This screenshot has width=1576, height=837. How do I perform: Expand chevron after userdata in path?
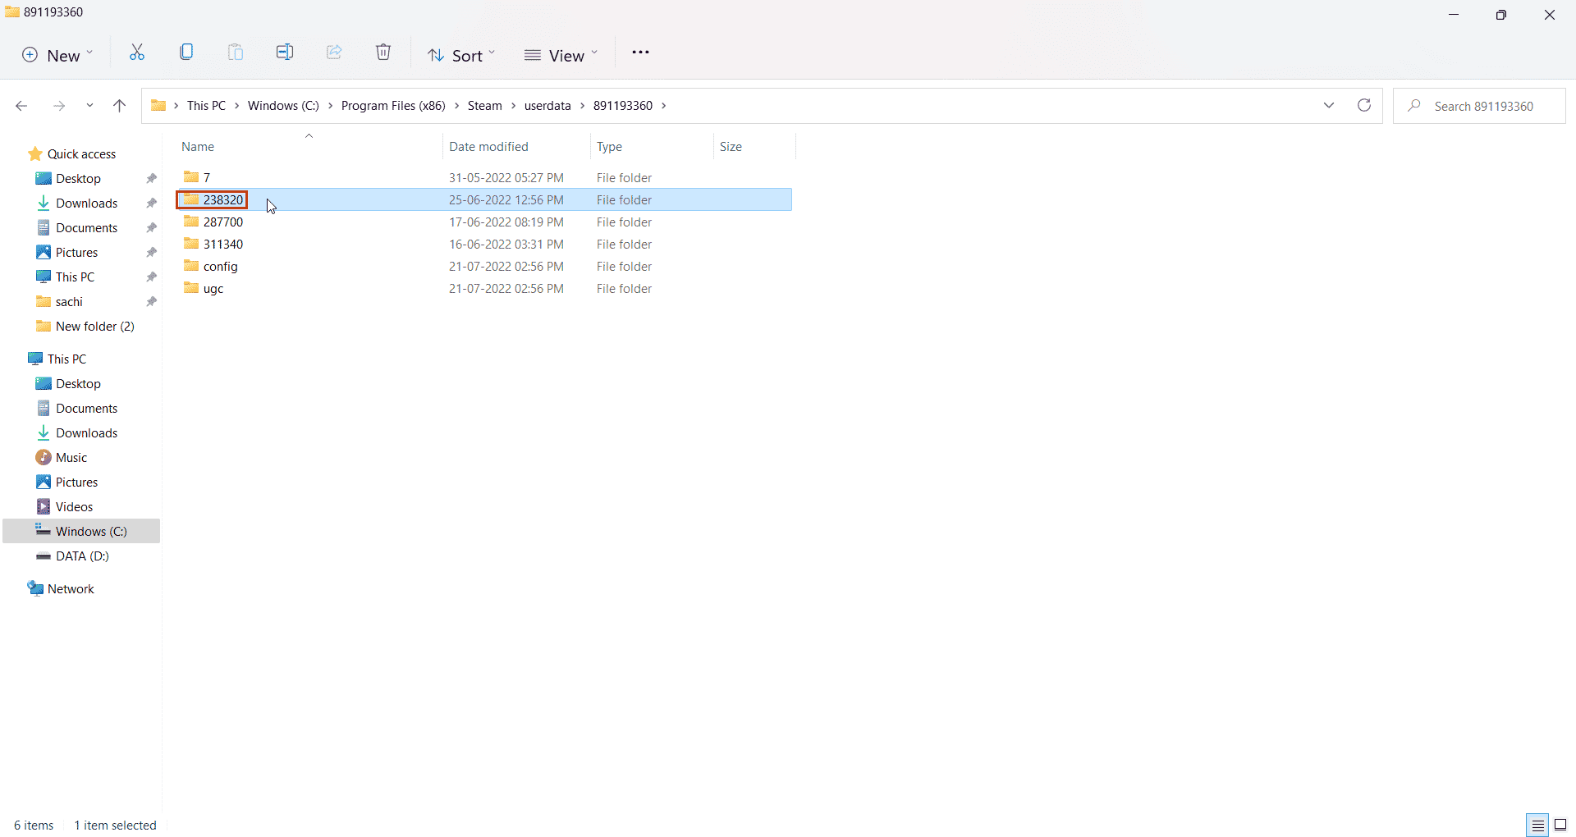[x=582, y=106]
